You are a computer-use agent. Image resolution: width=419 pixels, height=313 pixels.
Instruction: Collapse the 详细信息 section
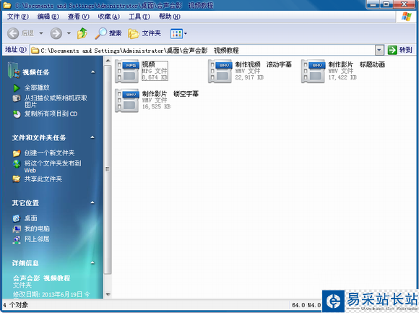coord(92,262)
